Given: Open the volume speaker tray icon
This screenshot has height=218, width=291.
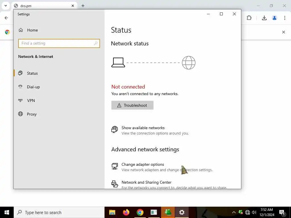Looking at the screenshot, I should [254, 212].
